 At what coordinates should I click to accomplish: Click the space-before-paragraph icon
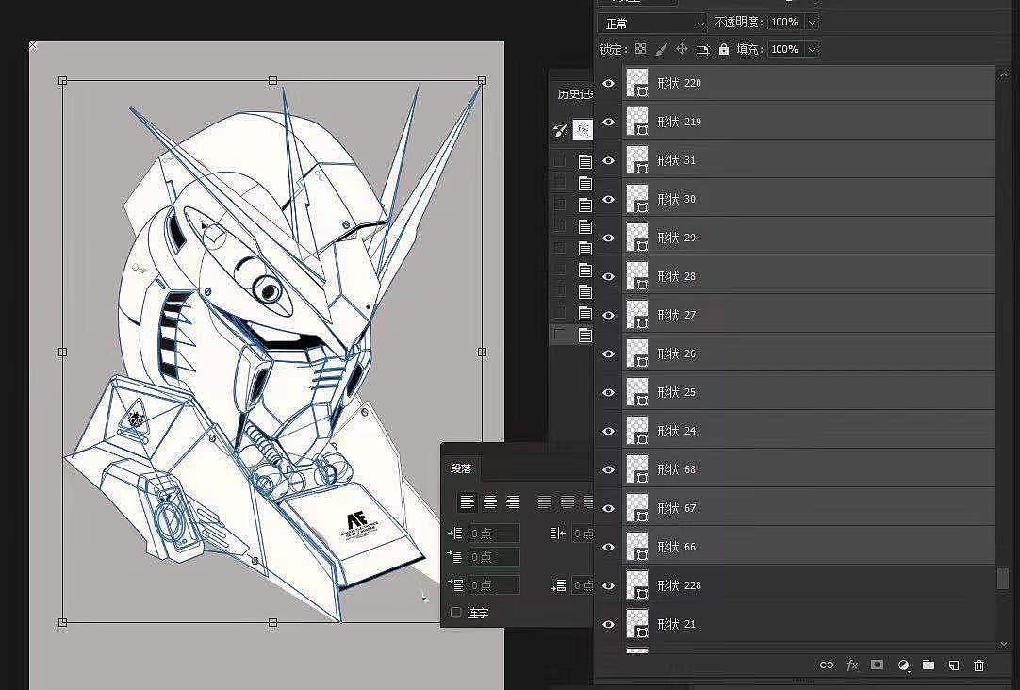pyautogui.click(x=455, y=585)
